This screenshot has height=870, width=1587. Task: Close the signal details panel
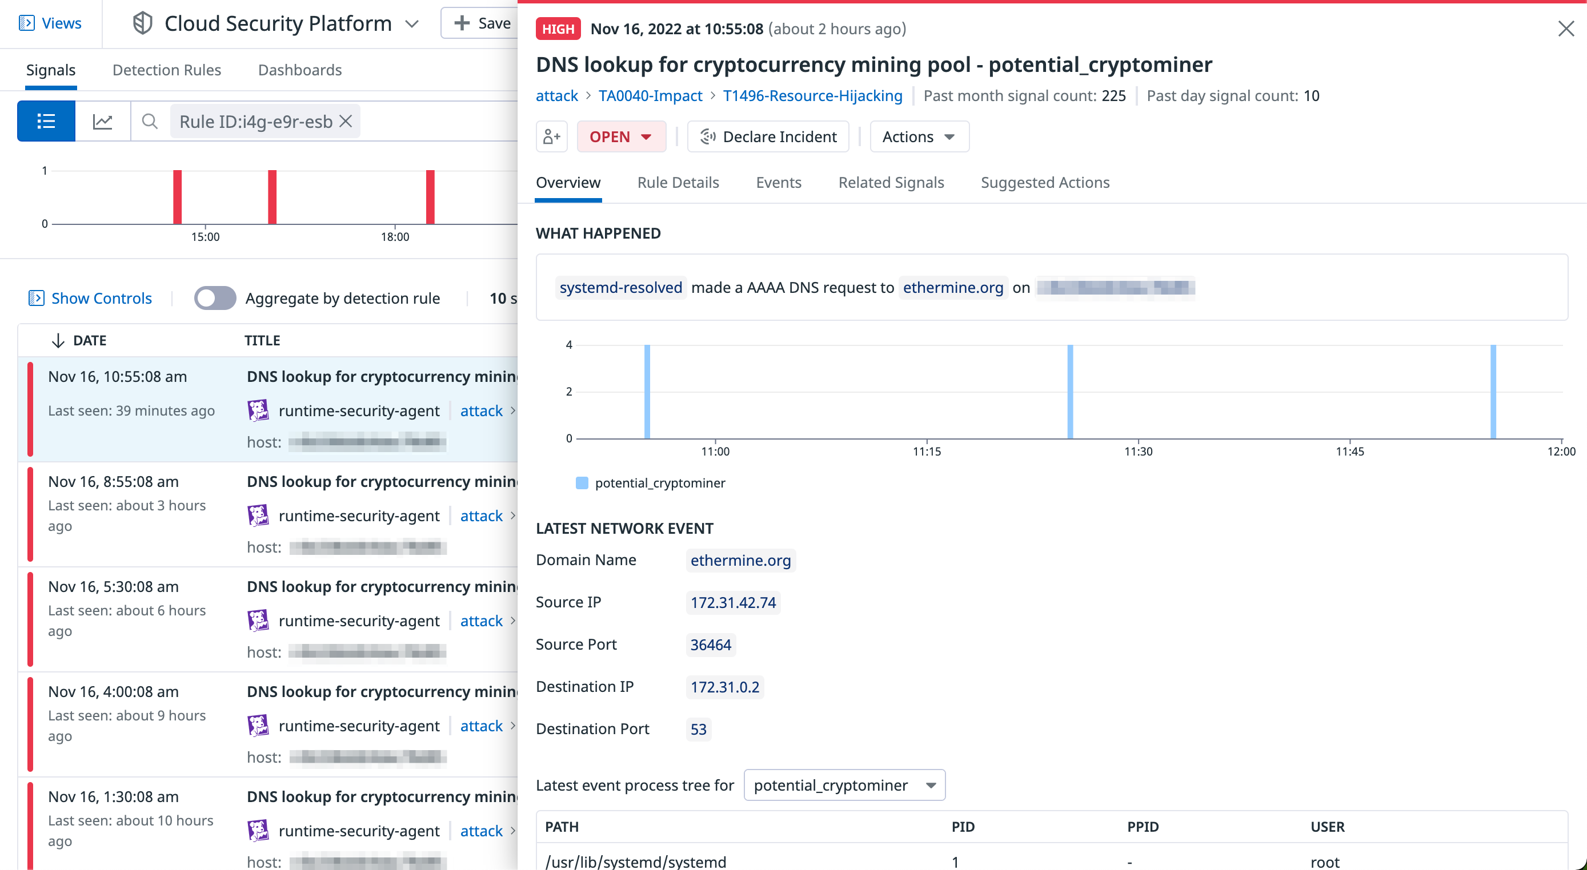[1565, 29]
